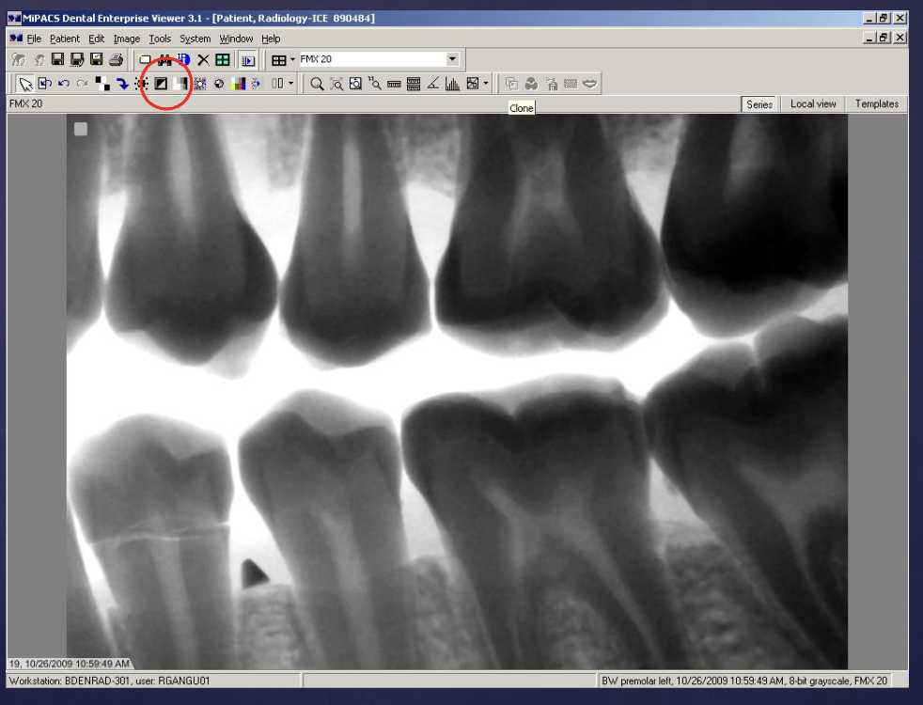
Task: Expand the split view dropdown arrow
Action: (291, 84)
